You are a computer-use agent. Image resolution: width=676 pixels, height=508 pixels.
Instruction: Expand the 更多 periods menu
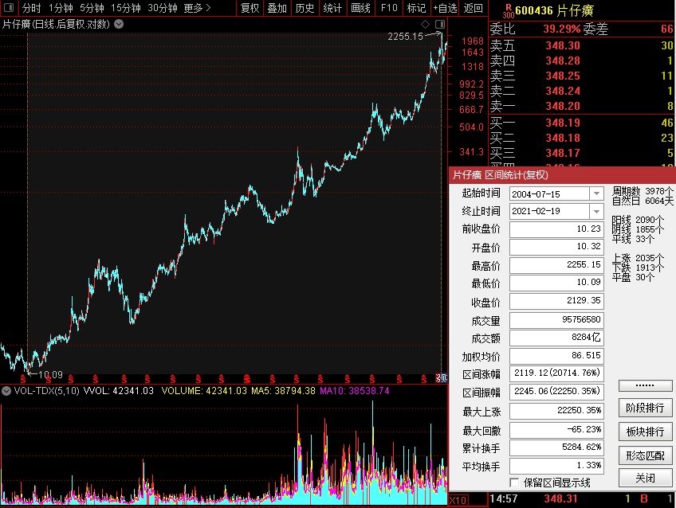pyautogui.click(x=198, y=8)
